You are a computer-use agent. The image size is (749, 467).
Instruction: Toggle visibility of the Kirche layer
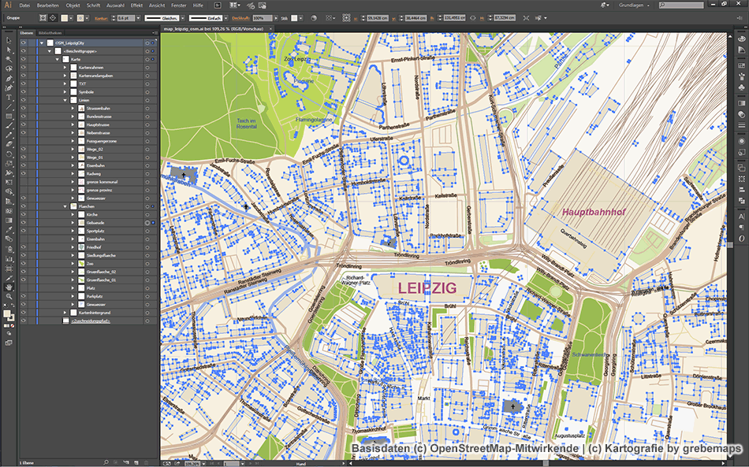click(22, 214)
